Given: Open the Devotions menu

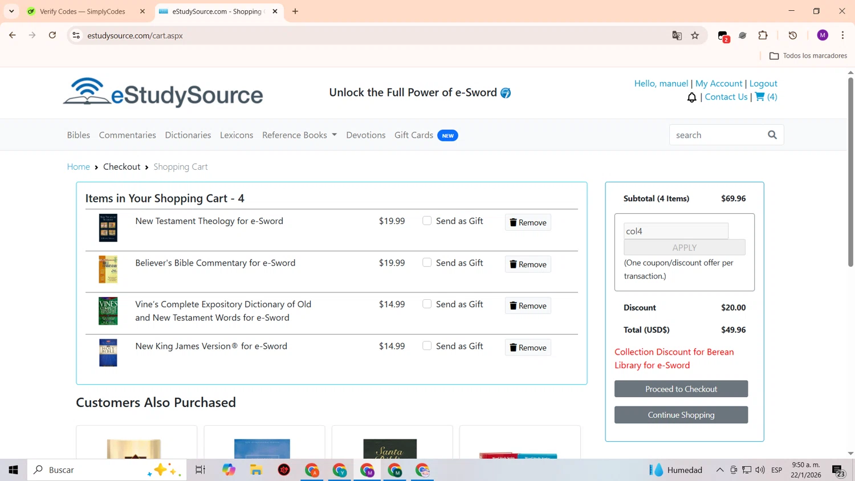Looking at the screenshot, I should [x=366, y=135].
